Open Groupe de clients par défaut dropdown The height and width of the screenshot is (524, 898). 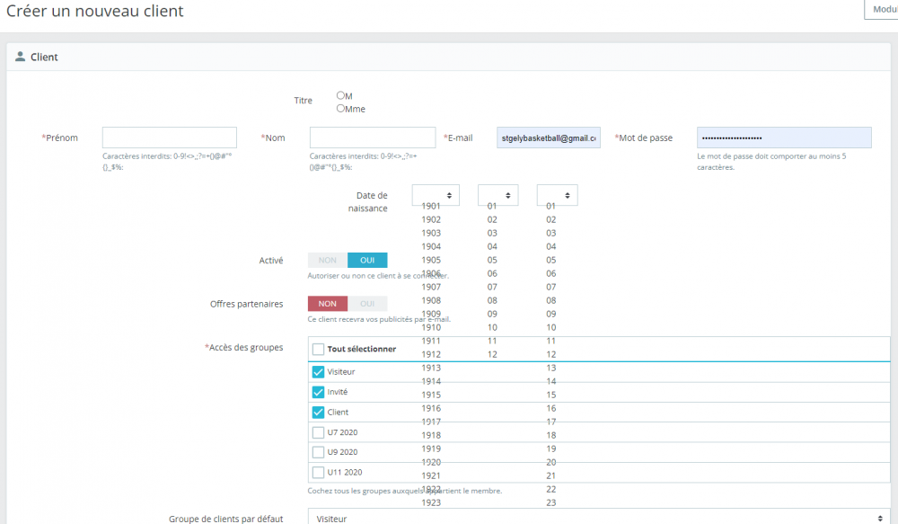[598, 518]
